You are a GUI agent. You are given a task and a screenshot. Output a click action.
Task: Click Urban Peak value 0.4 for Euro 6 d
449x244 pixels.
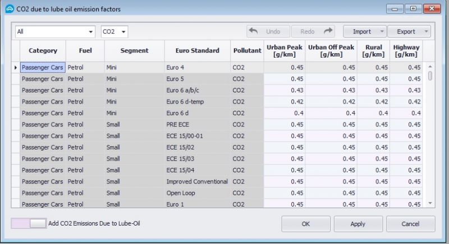285,113
